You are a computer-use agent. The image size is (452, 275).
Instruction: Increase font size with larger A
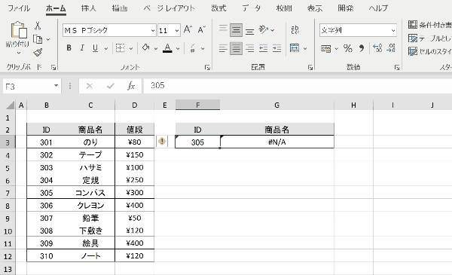188,29
